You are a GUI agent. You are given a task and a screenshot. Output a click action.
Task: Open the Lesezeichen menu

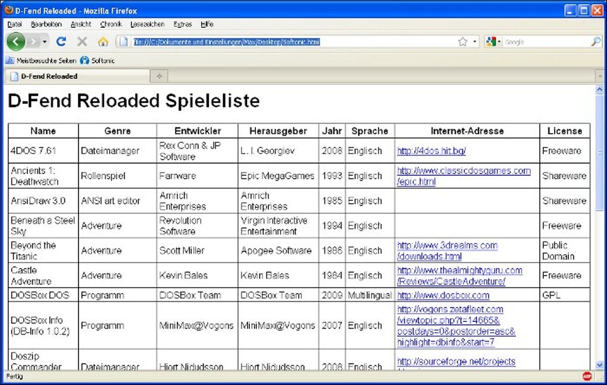coord(147,24)
